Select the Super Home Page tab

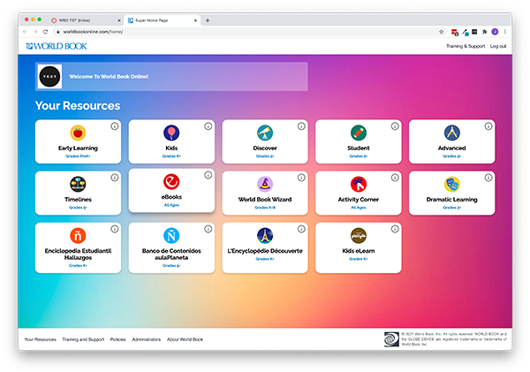163,20
